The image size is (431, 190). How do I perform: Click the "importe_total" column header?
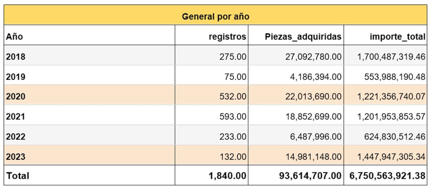coord(398,37)
